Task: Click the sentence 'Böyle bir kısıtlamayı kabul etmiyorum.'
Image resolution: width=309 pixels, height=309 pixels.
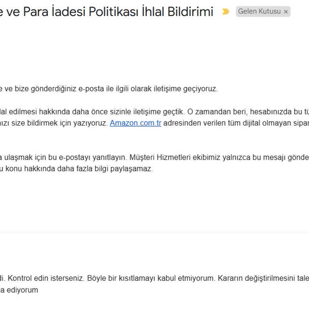Action: click(x=151, y=278)
